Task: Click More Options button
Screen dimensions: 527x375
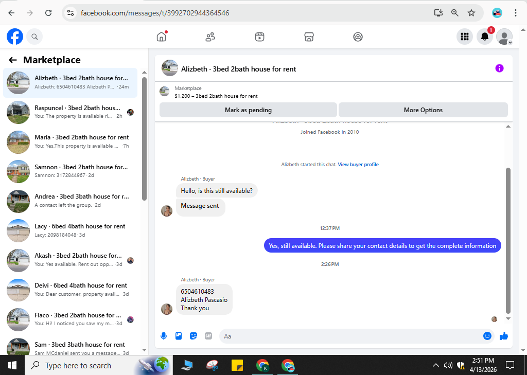Action: (423, 110)
